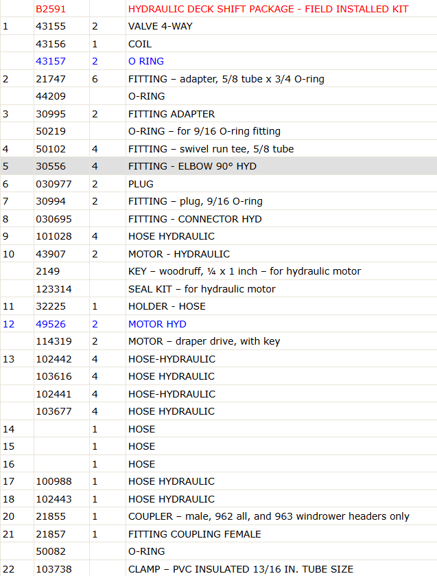Click the 21855 COUPLER male description
Screen dimensions: 437x576
(269, 516)
